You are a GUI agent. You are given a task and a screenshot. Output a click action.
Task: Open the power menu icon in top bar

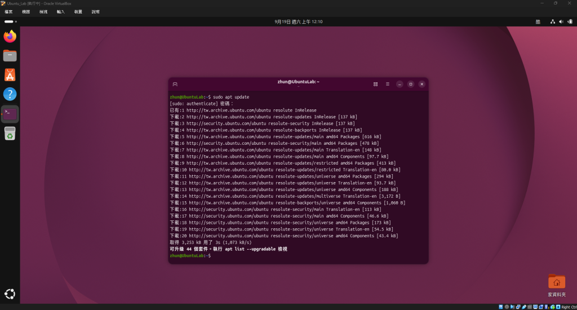(x=570, y=22)
